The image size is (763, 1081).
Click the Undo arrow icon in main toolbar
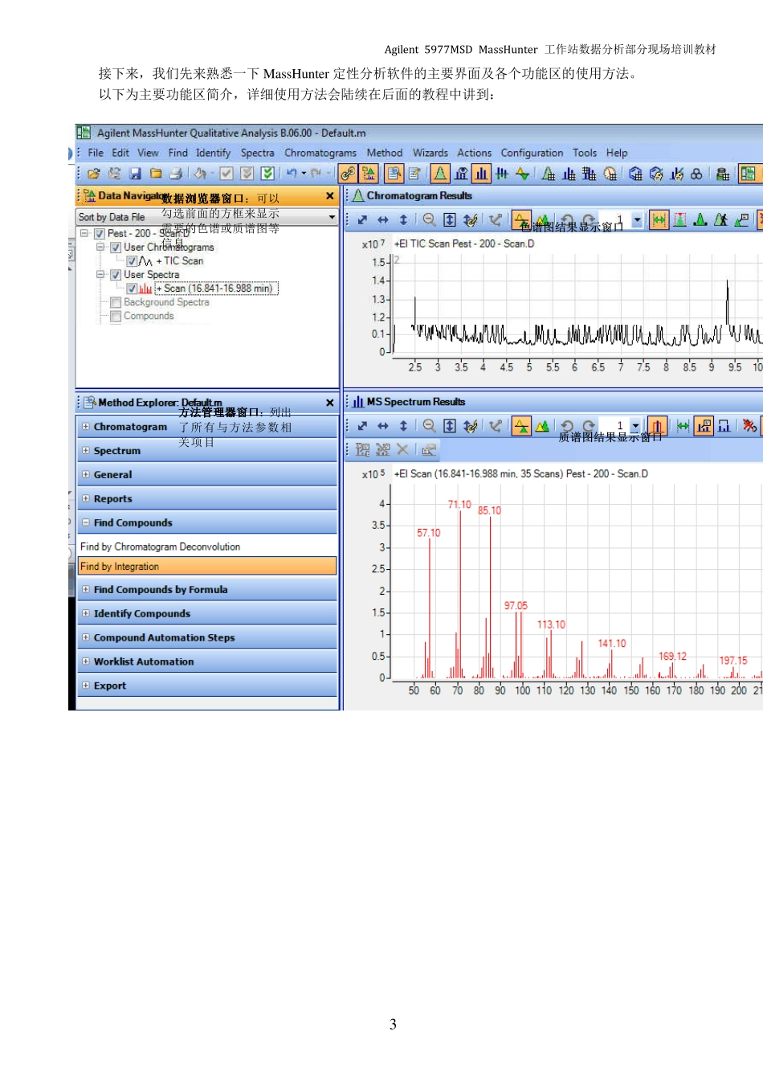click(x=291, y=173)
